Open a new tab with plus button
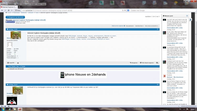197x111 pixels. pyautogui.click(x=19, y=7)
